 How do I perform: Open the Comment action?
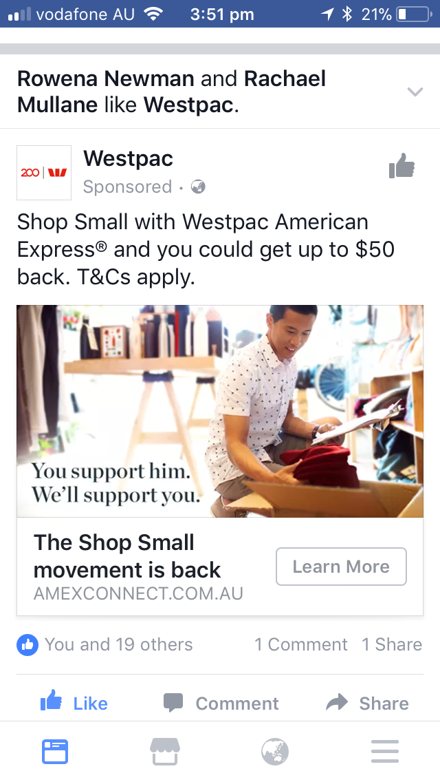click(x=221, y=704)
